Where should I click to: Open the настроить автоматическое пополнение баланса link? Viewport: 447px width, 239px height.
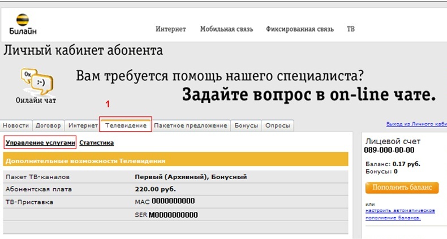click(x=400, y=214)
